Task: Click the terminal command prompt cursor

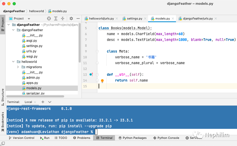Action: point(96,132)
